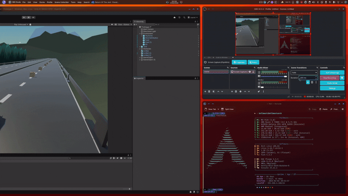Screen dimensions: 348x196
Task: Click Hierarchy search field
Action: (x=175, y=24)
